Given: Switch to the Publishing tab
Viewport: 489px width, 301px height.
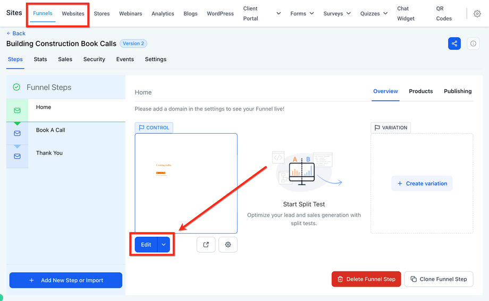Looking at the screenshot, I should point(458,91).
